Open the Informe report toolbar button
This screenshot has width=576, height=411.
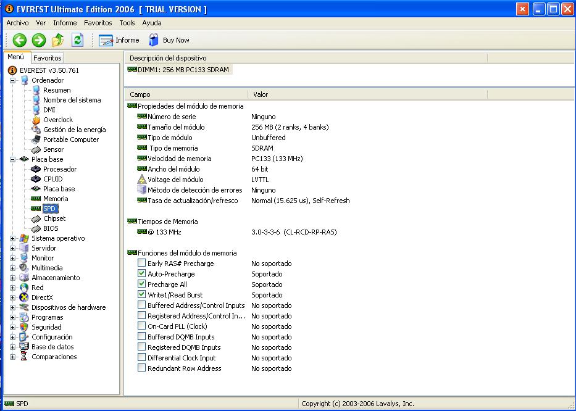(119, 40)
